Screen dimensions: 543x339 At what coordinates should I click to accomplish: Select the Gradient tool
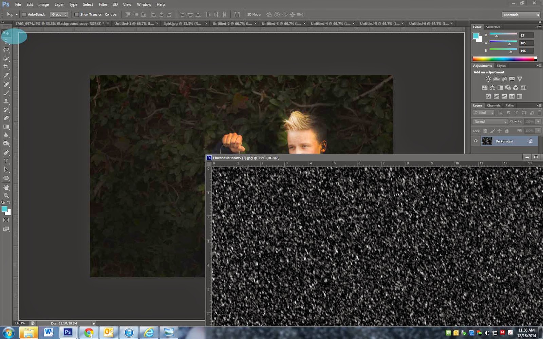click(x=6, y=127)
